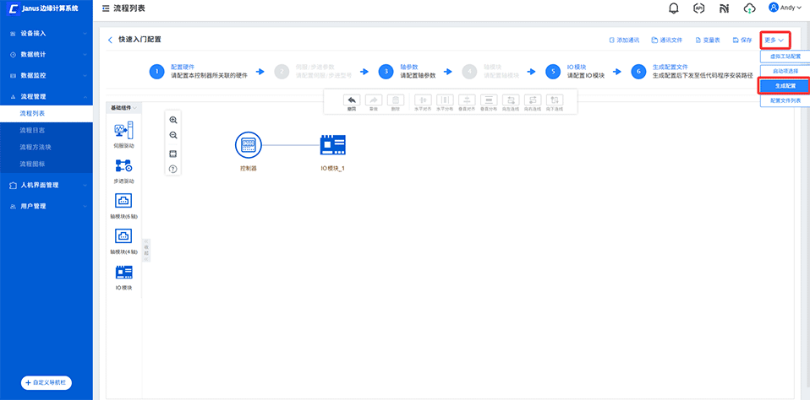The height and width of the screenshot is (400, 810).
Task: Collapse the component panel via 收起 handle
Action: tap(146, 251)
